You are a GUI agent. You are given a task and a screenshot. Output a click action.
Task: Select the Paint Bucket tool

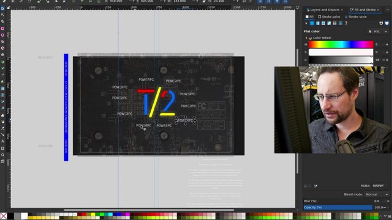pos(2,108)
